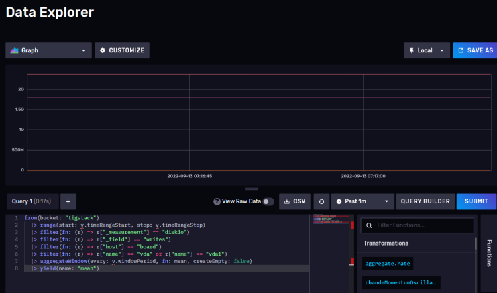
Task: Switch to QUERY BUILDER
Action: tap(425, 201)
